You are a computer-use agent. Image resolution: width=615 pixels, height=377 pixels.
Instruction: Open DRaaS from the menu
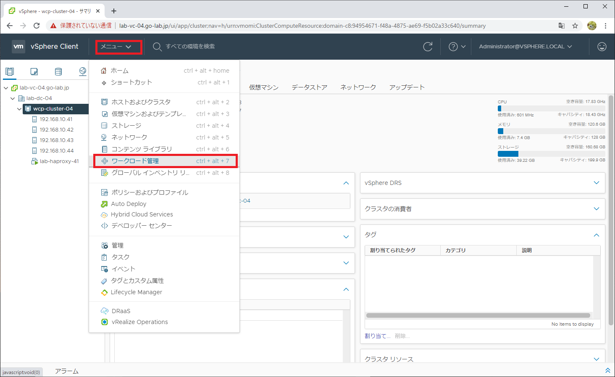coord(164,311)
